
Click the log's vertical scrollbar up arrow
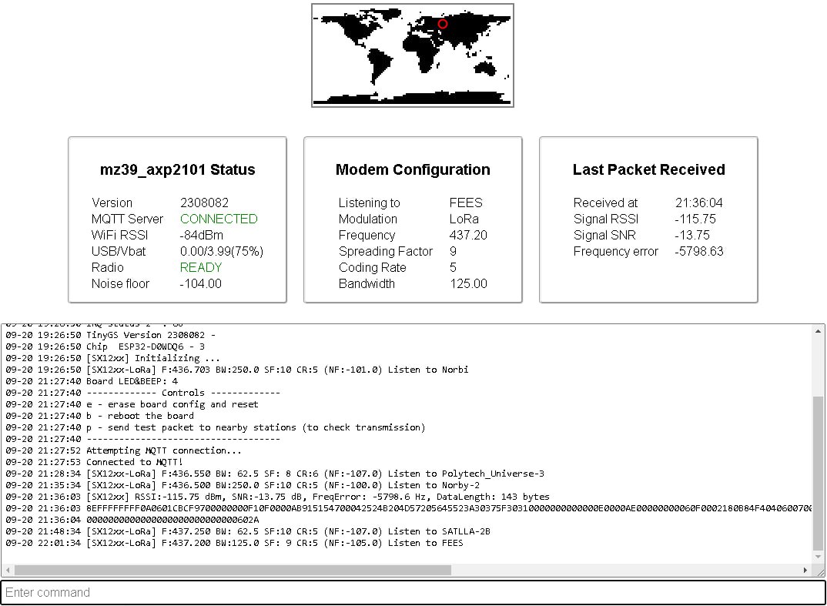[818, 330]
